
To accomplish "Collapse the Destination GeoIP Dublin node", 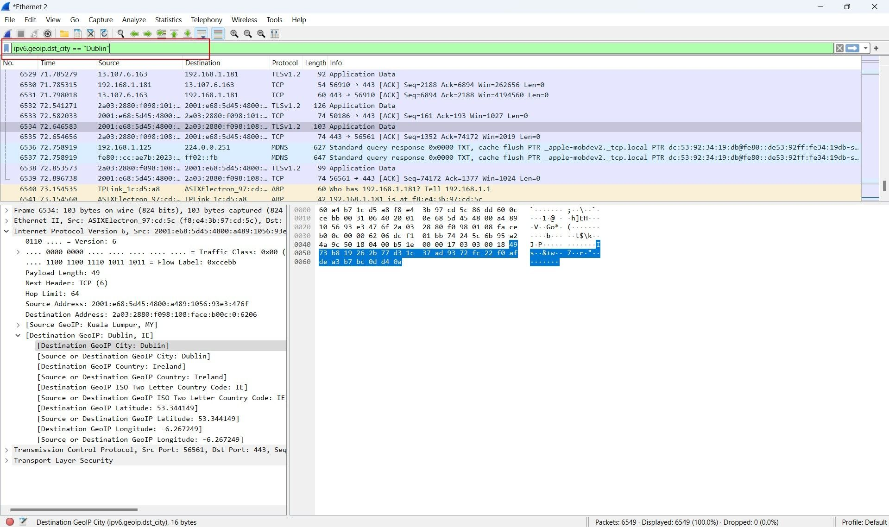I will click(x=18, y=335).
